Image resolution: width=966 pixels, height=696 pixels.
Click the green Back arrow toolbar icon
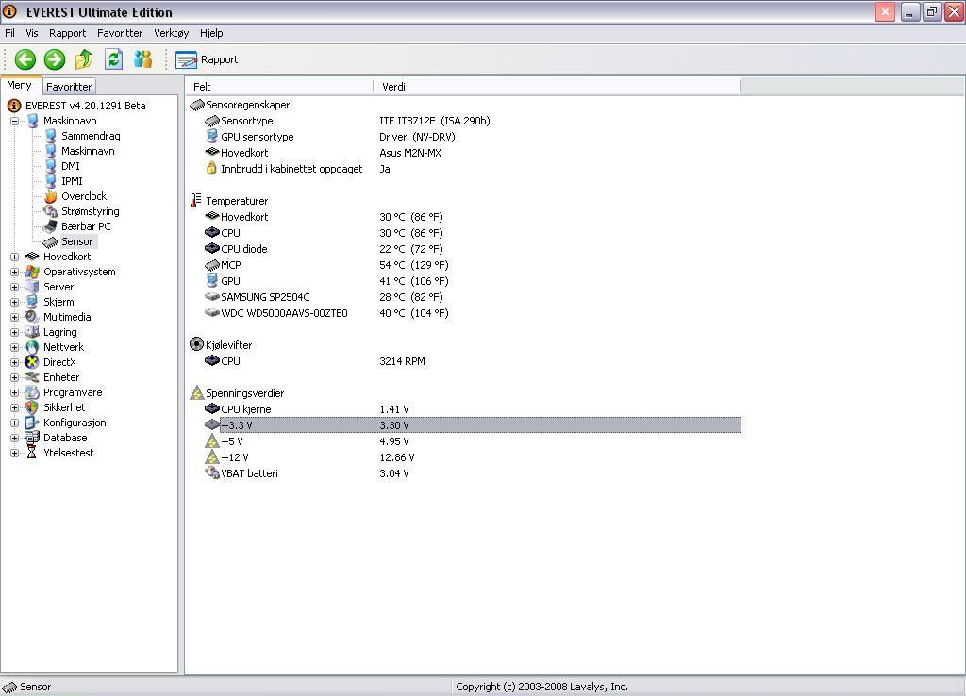tap(25, 59)
